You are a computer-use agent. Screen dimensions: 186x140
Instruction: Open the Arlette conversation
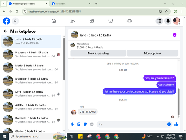31,107
